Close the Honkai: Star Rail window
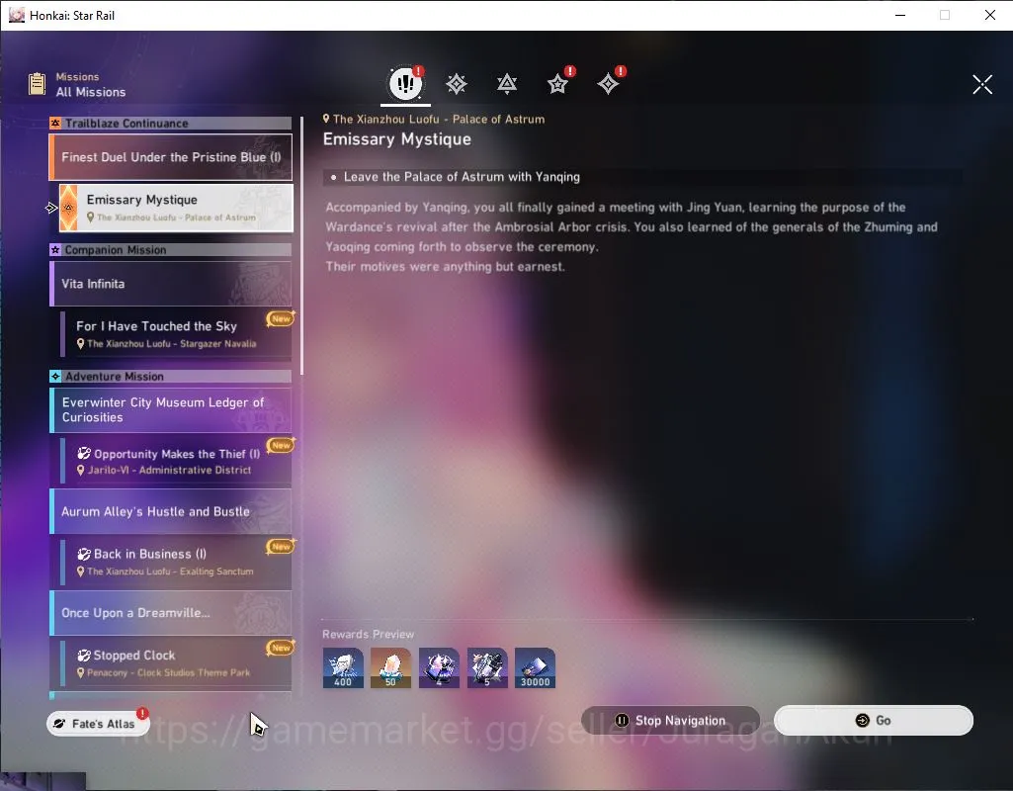 point(989,15)
